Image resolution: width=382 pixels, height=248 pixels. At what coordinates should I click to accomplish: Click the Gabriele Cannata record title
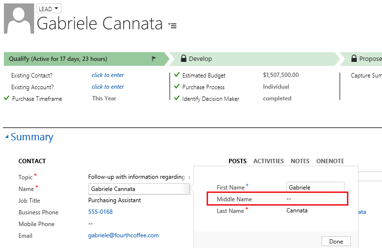tap(99, 23)
